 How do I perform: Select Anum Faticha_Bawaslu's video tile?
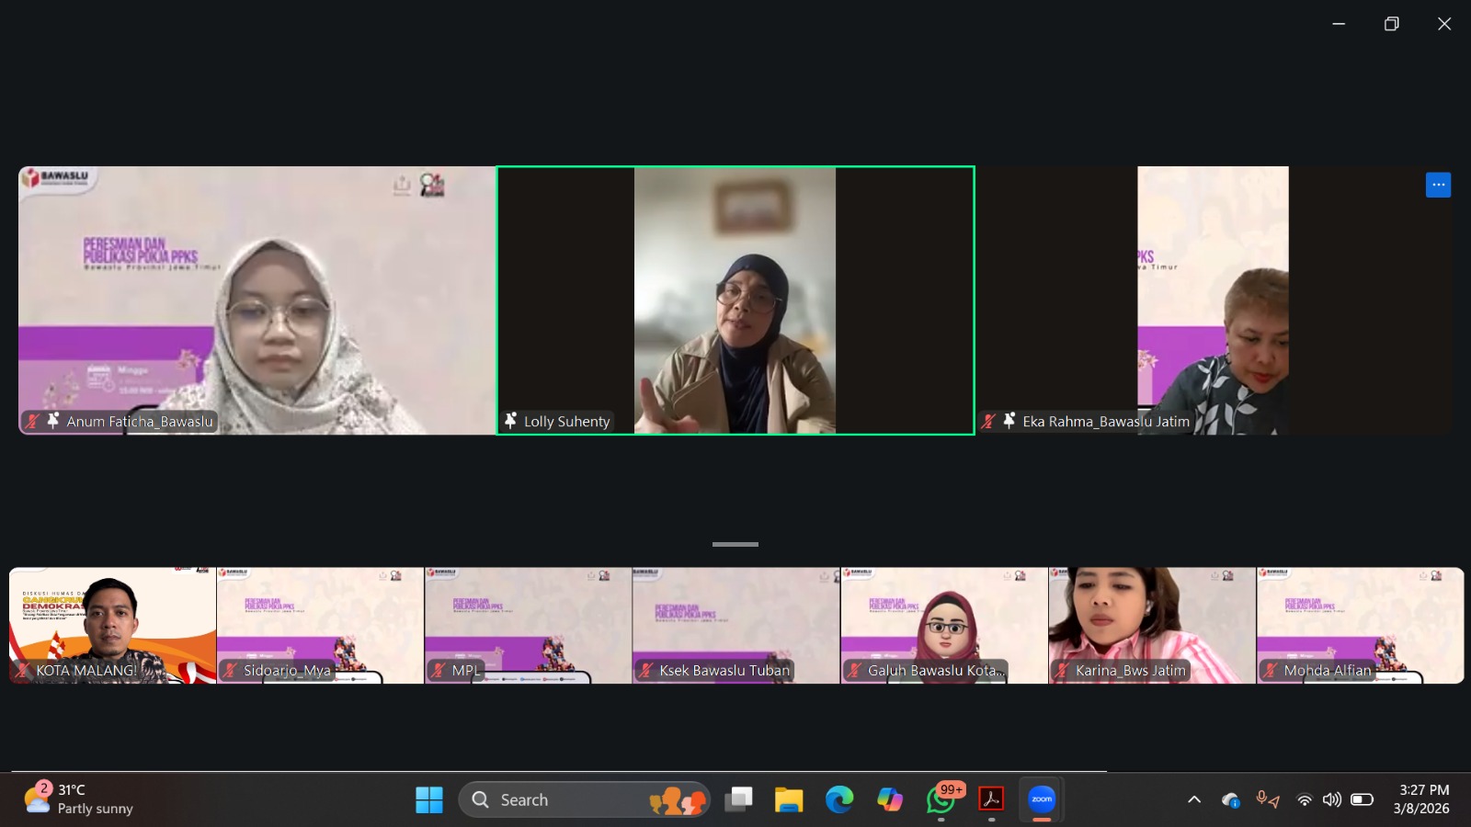257,300
